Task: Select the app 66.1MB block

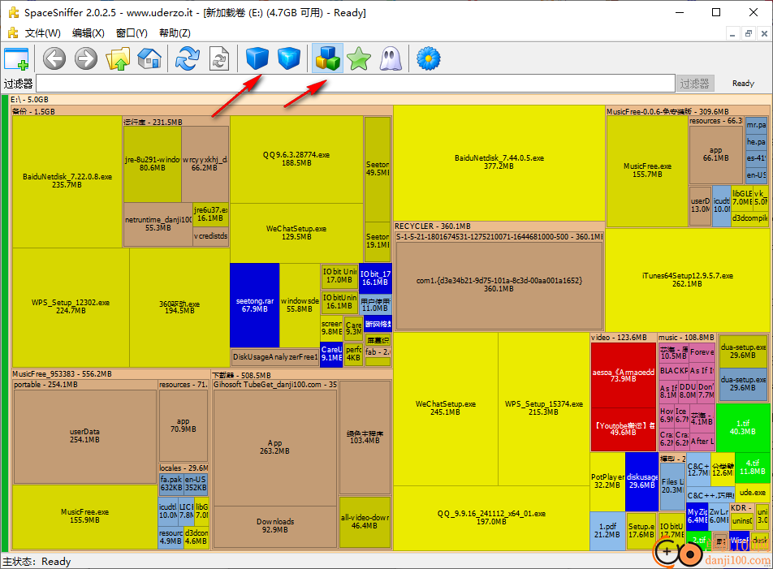Action: click(716, 154)
